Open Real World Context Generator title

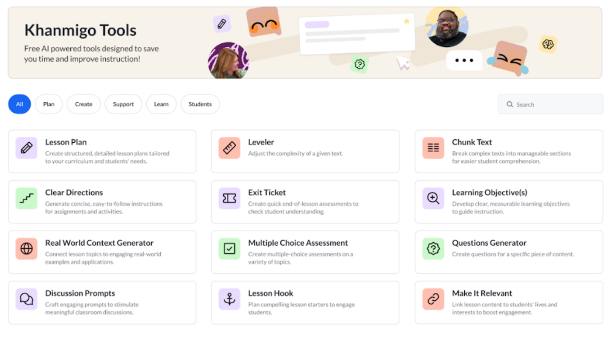click(x=99, y=243)
